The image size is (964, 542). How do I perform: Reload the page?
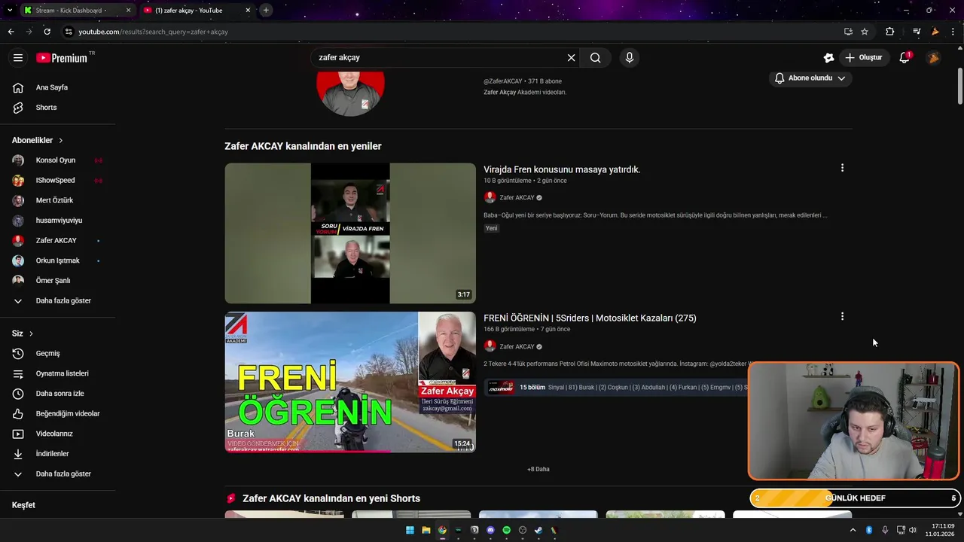pos(47,32)
